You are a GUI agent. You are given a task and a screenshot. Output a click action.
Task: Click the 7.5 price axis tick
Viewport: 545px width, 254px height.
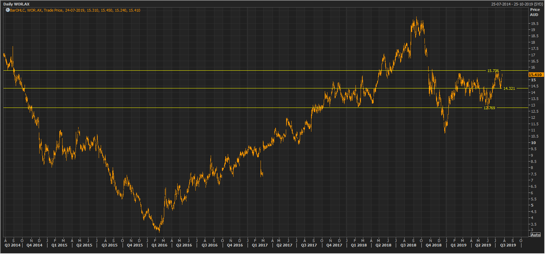tap(534, 174)
